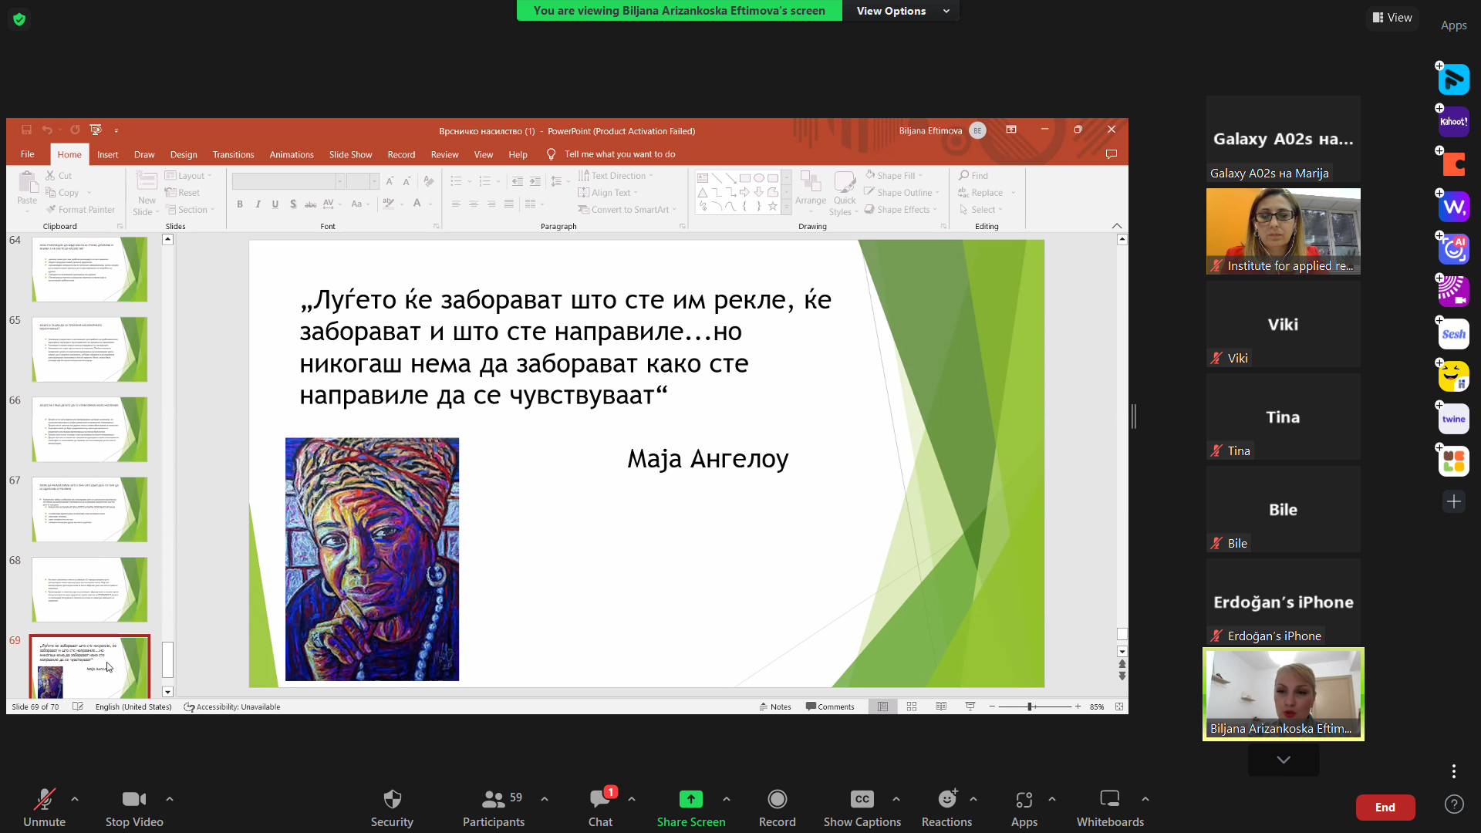Click the Italic formatting icon
The width and height of the screenshot is (1481, 833).
258,204
